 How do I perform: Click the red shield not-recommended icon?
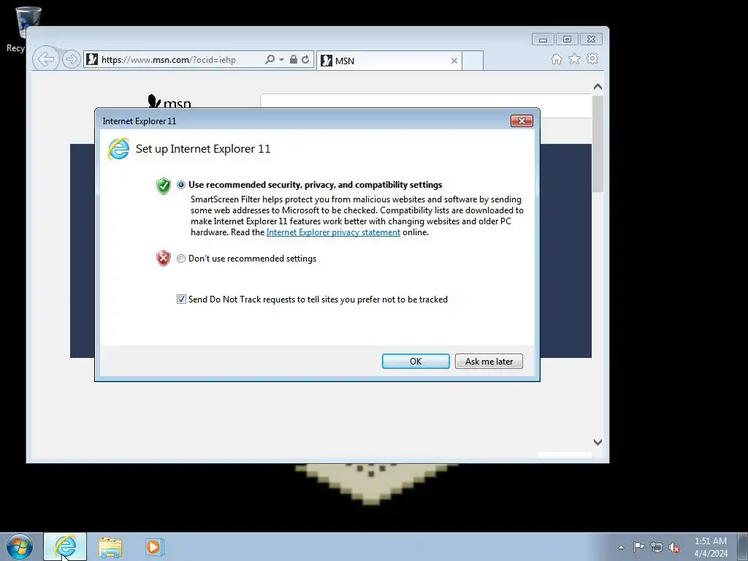(163, 258)
